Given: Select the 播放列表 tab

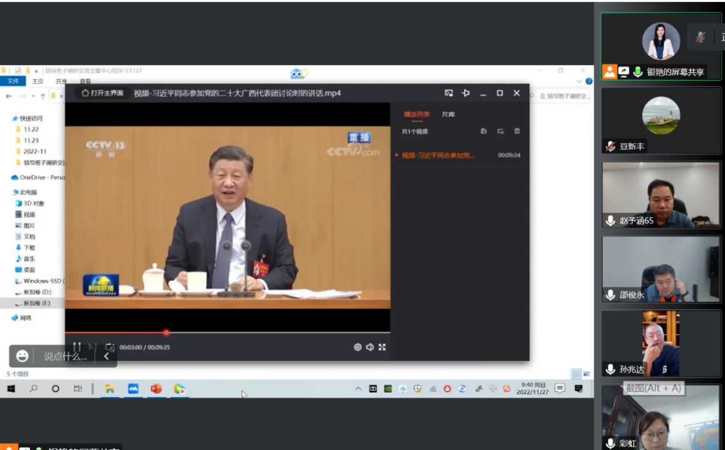Looking at the screenshot, I should [417, 114].
